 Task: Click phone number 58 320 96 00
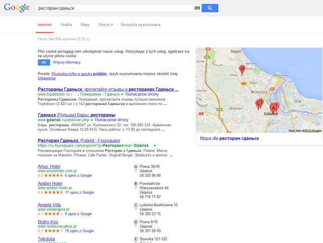click(x=150, y=175)
